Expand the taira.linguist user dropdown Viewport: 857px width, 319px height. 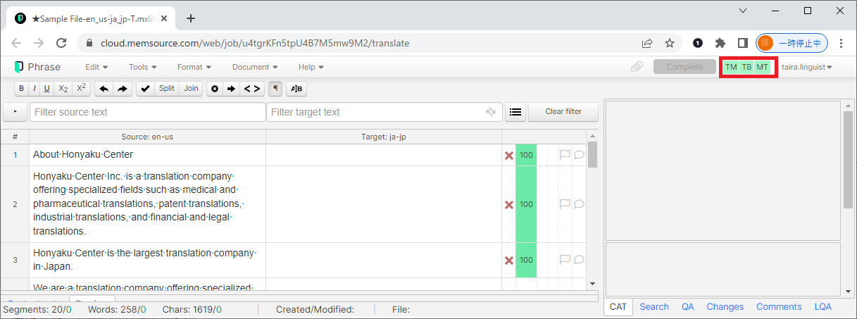(x=807, y=67)
